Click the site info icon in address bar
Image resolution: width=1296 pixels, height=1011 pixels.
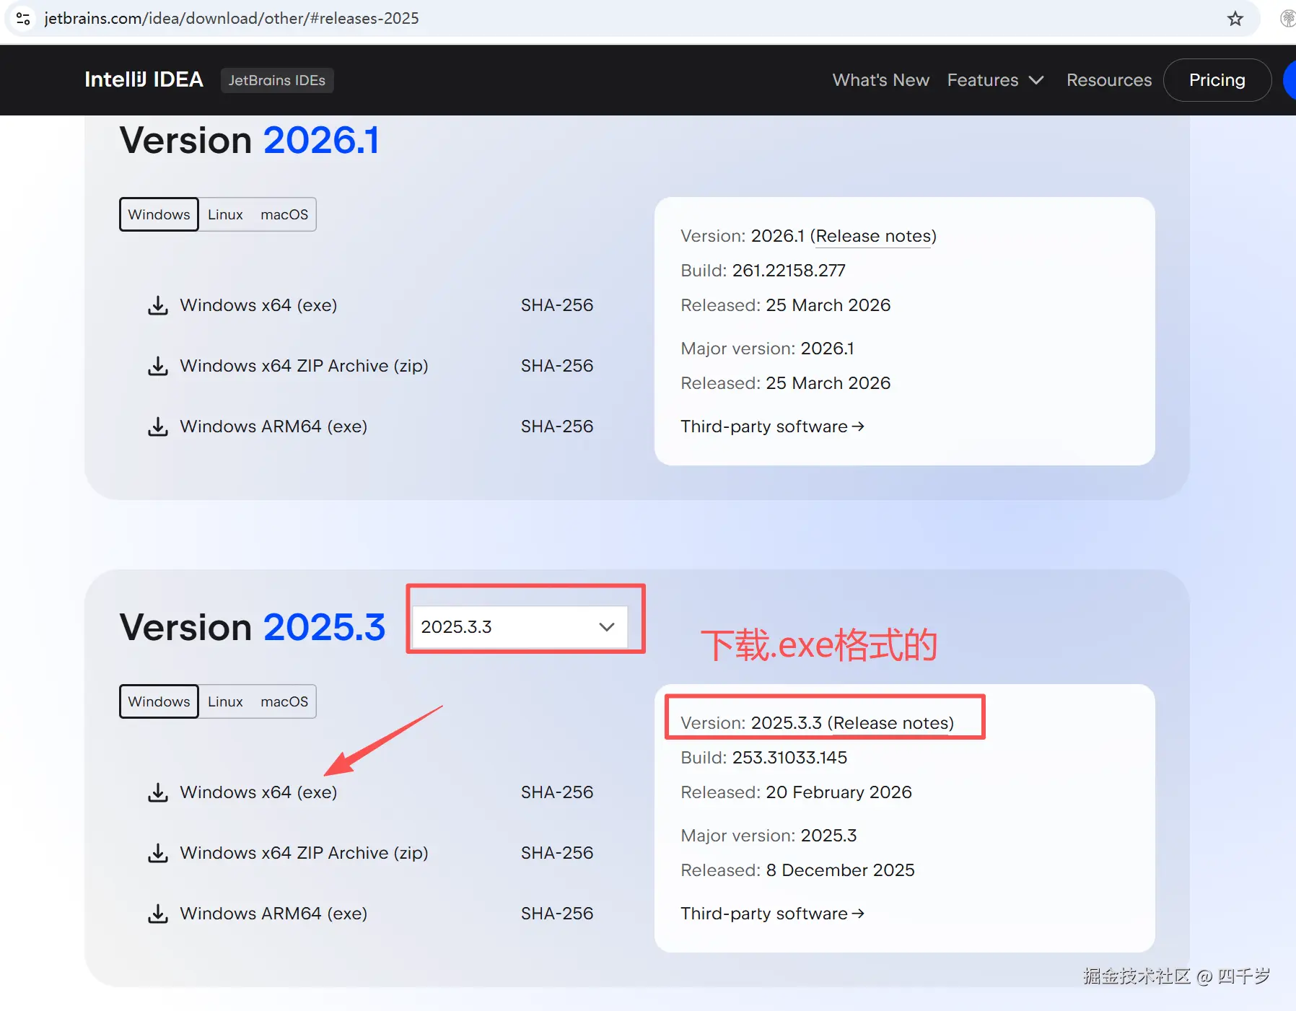coord(23,19)
